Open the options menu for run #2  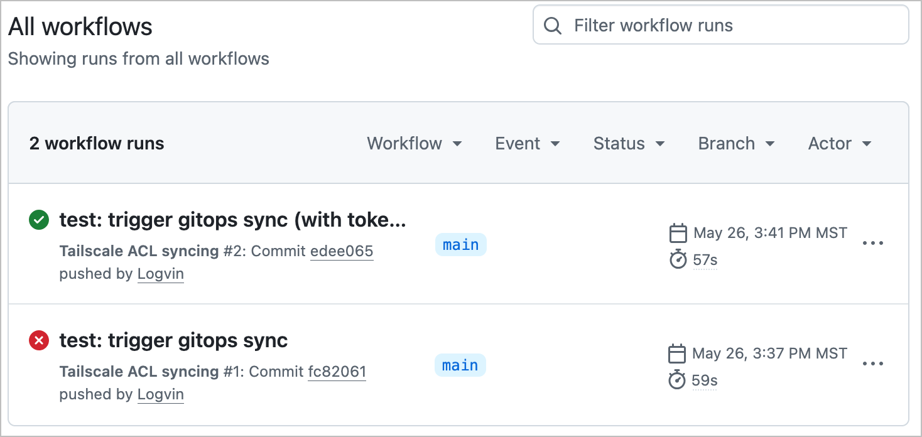(x=873, y=244)
